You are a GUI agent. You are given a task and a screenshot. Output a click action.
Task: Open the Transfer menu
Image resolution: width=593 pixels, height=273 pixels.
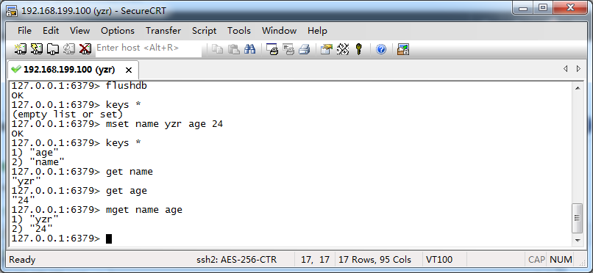click(163, 31)
